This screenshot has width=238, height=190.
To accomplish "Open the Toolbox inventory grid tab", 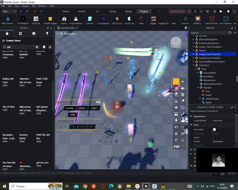I will [20, 33].
